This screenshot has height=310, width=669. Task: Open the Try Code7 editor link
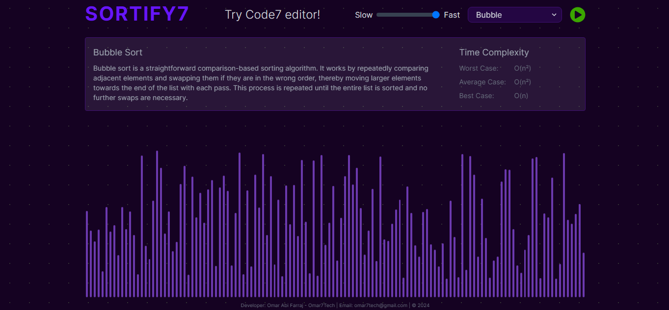tap(272, 15)
